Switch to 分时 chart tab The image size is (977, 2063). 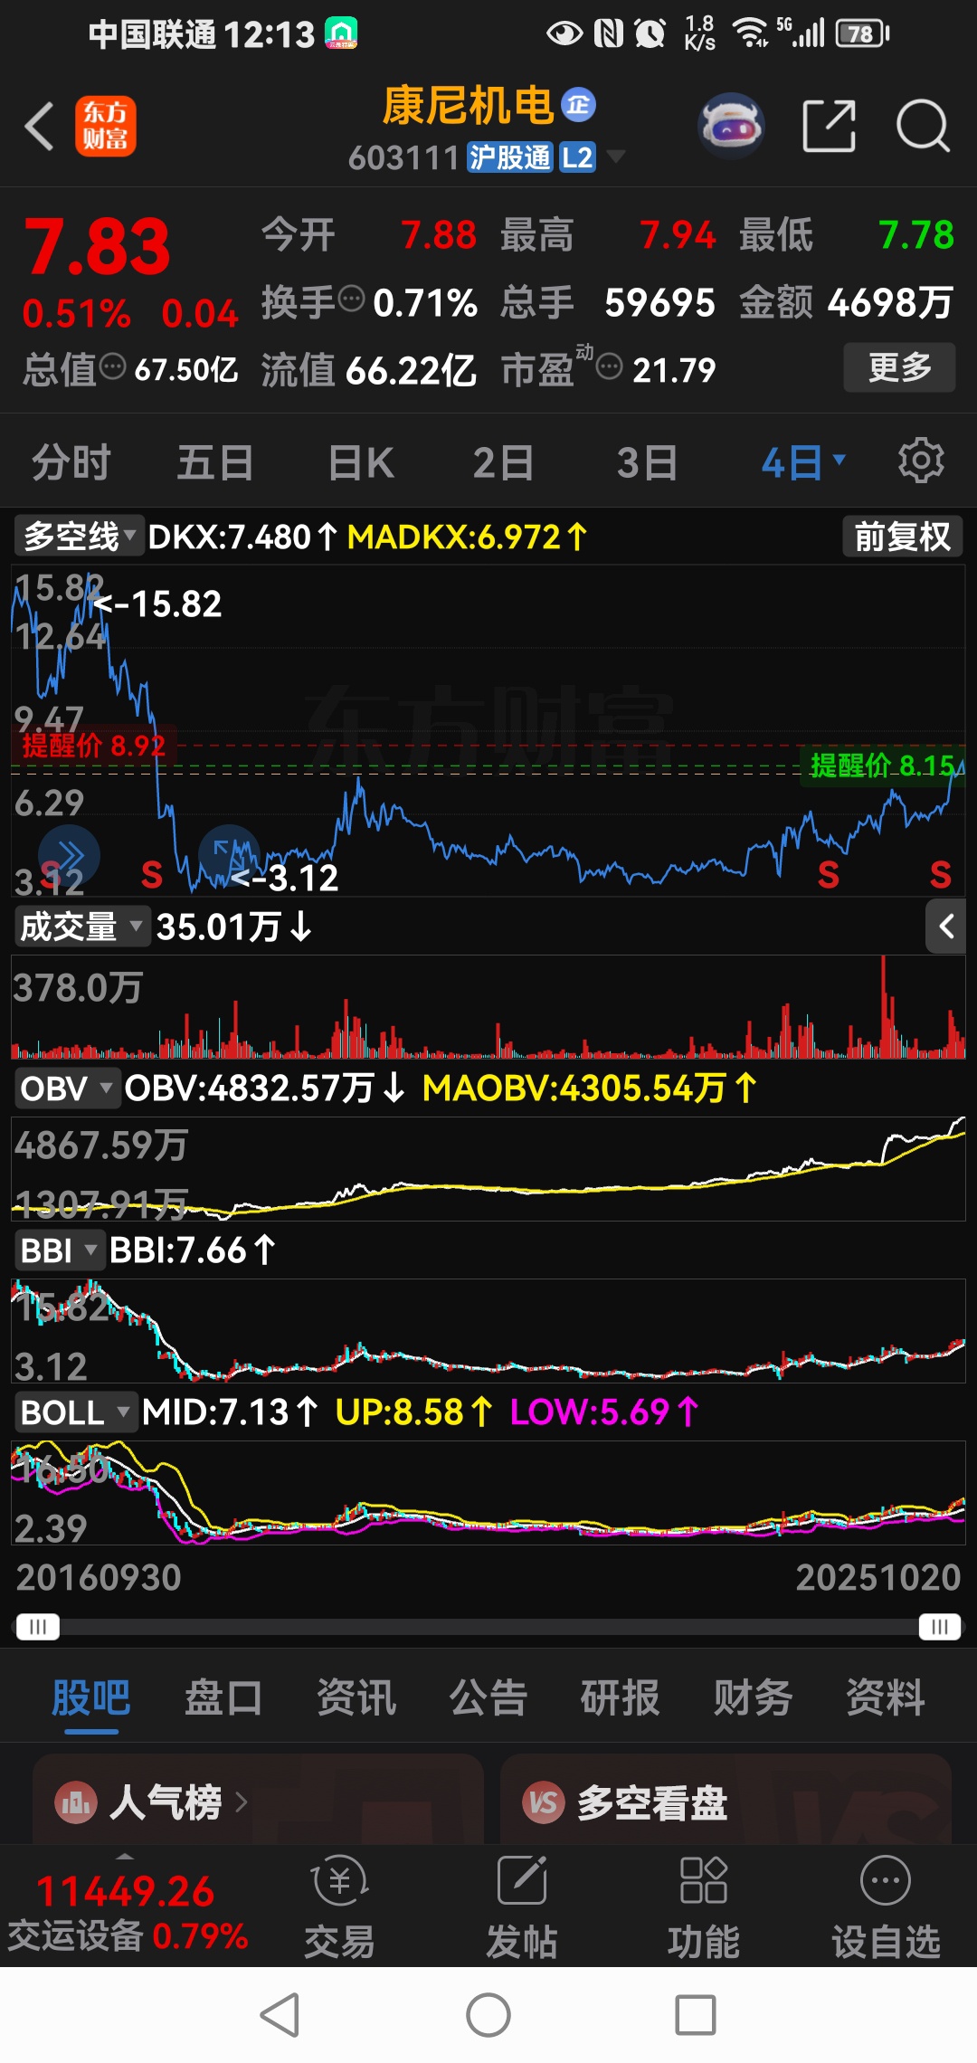pyautogui.click(x=71, y=462)
